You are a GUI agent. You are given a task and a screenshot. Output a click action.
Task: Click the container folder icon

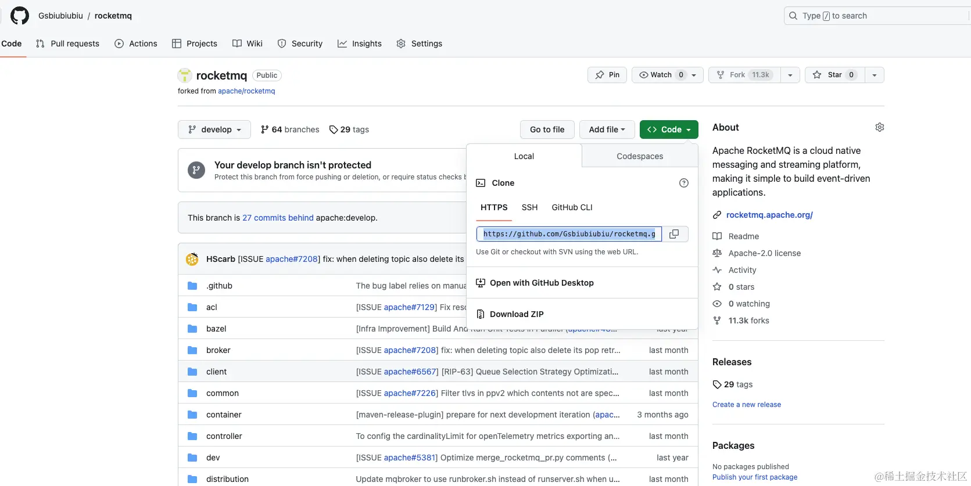192,415
